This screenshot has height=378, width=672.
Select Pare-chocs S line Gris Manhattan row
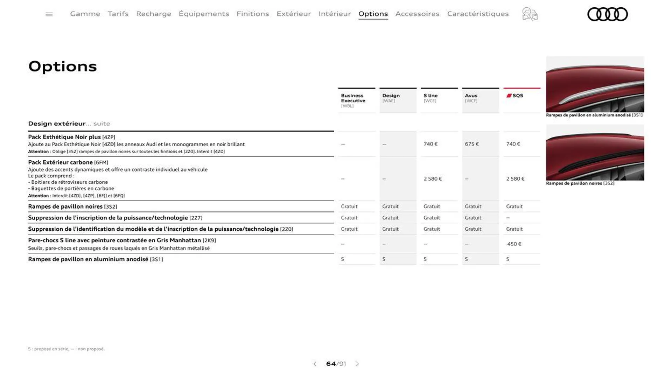coord(181,244)
